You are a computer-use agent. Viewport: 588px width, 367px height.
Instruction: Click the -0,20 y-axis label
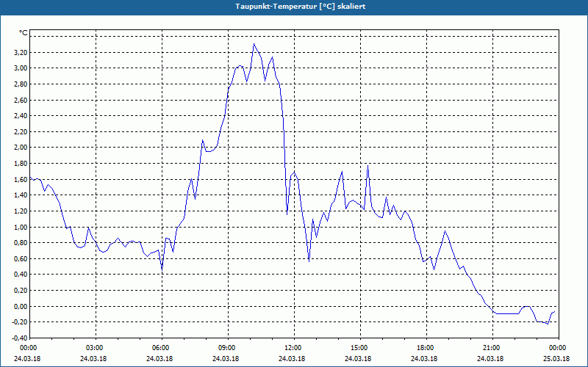click(19, 322)
